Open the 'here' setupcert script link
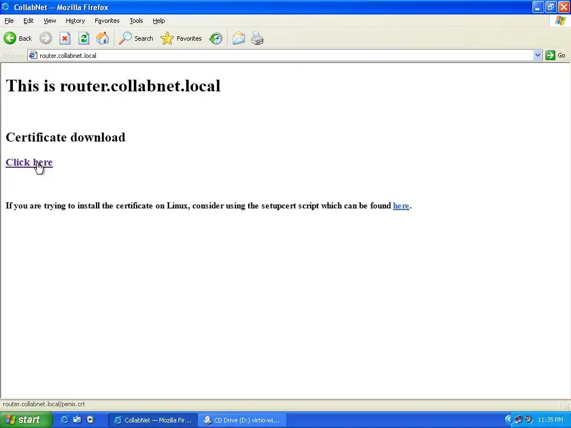The width and height of the screenshot is (571, 428). click(x=401, y=206)
